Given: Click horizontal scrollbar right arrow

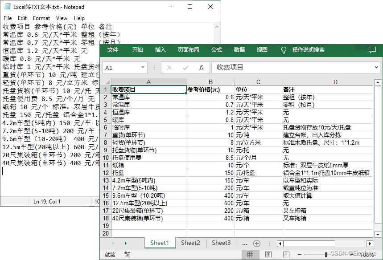Looking at the screenshot, I should tap(370, 244).
